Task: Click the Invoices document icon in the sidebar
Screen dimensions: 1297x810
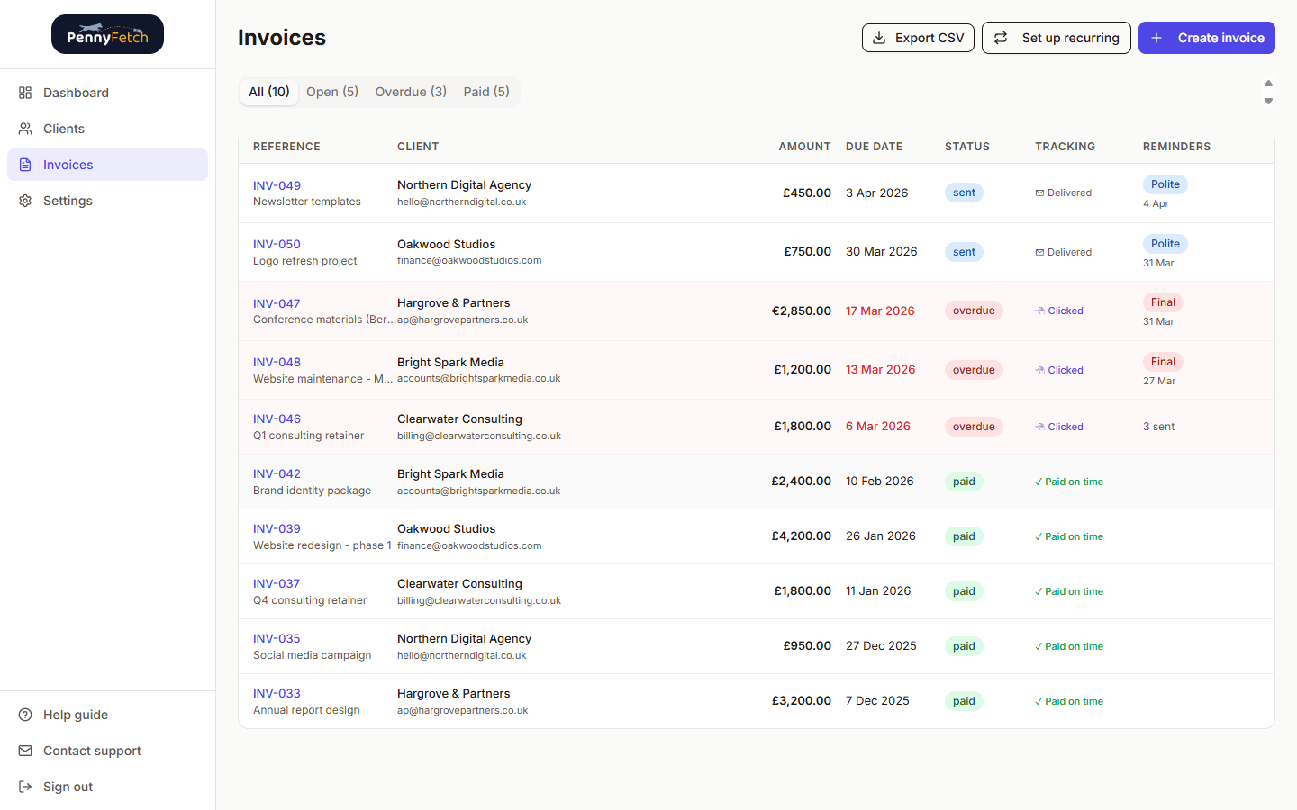Action: [25, 165]
